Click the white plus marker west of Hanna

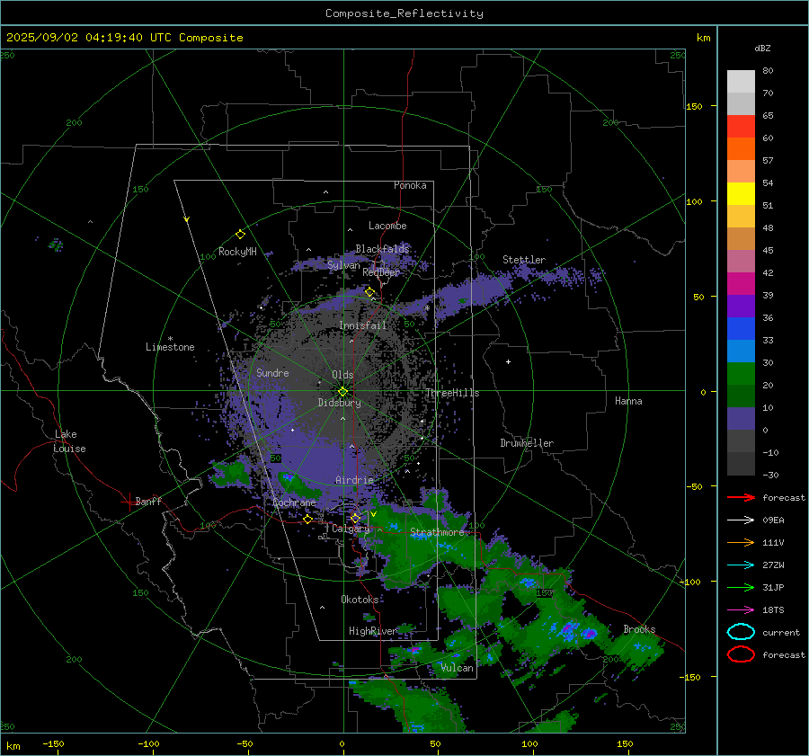click(x=508, y=361)
